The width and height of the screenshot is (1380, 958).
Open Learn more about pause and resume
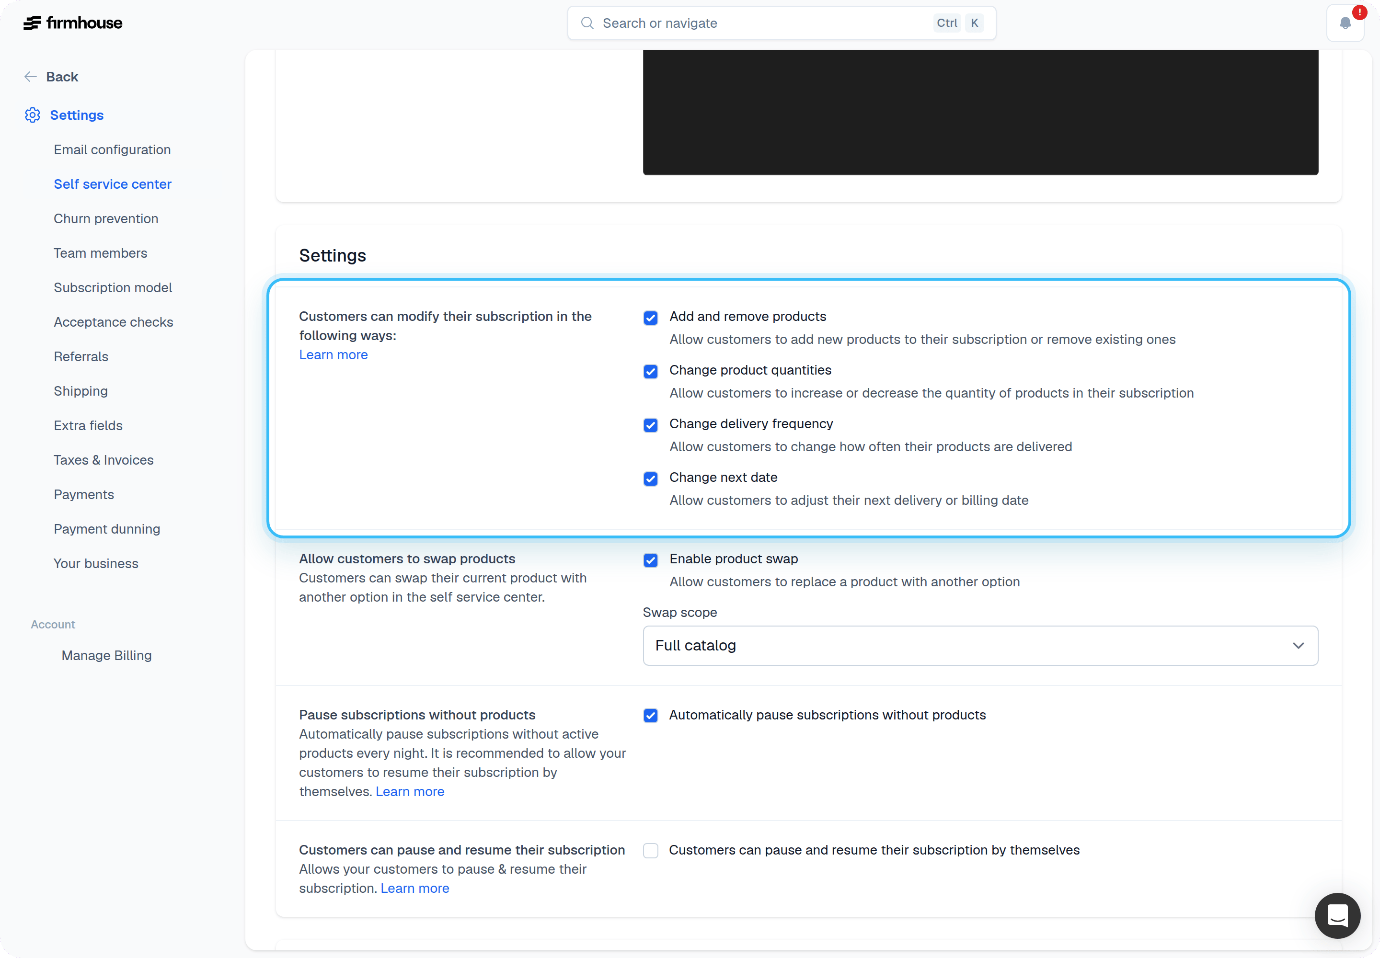(415, 889)
